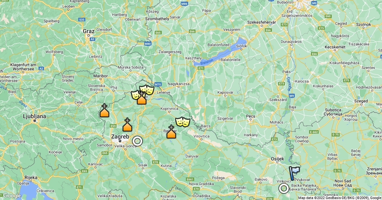Screen dimensions: 382x200
Task: Click the blue flag marker near Vukovar
Action: tap(294, 173)
